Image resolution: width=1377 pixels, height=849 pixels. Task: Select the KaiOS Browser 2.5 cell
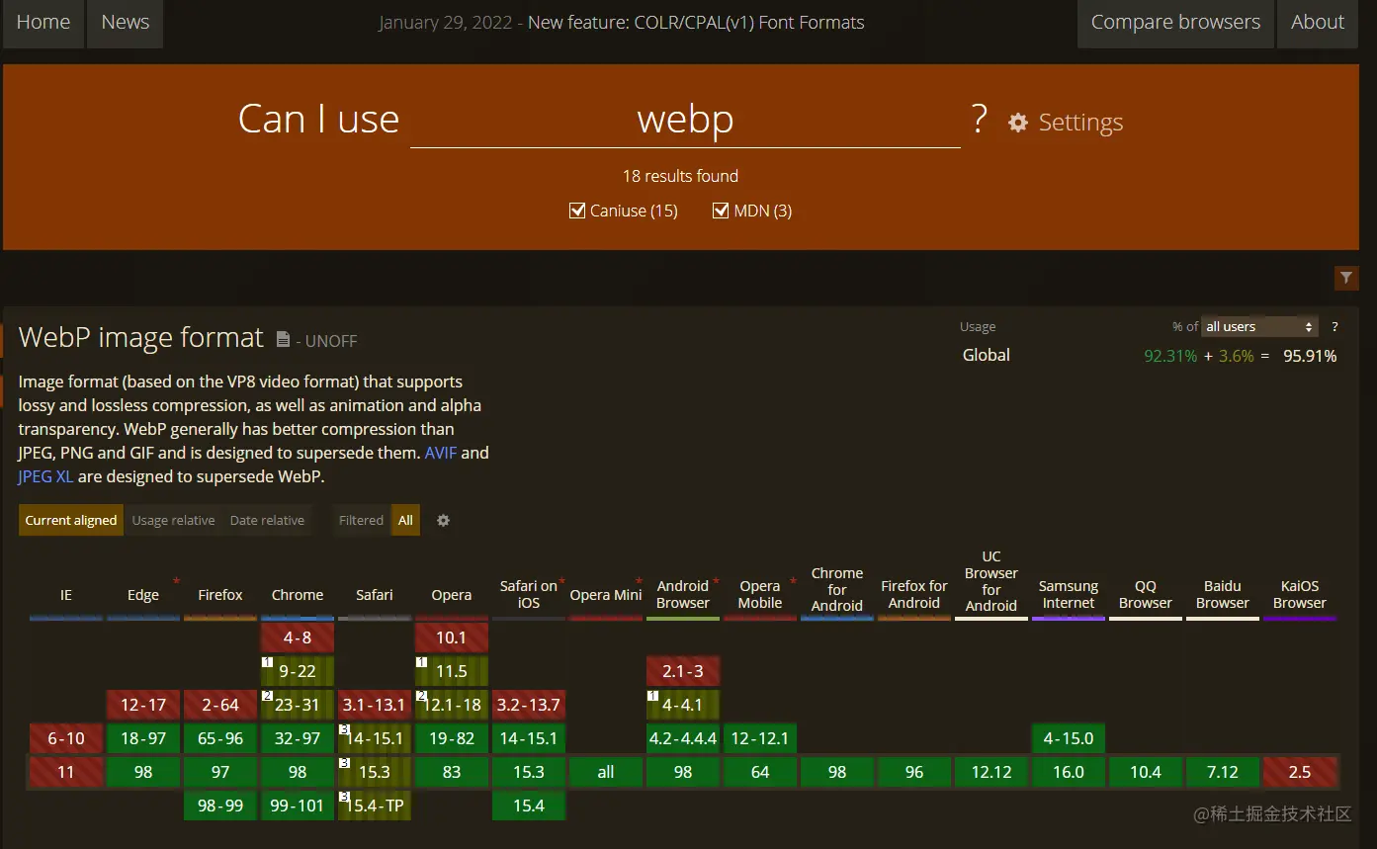pos(1300,772)
